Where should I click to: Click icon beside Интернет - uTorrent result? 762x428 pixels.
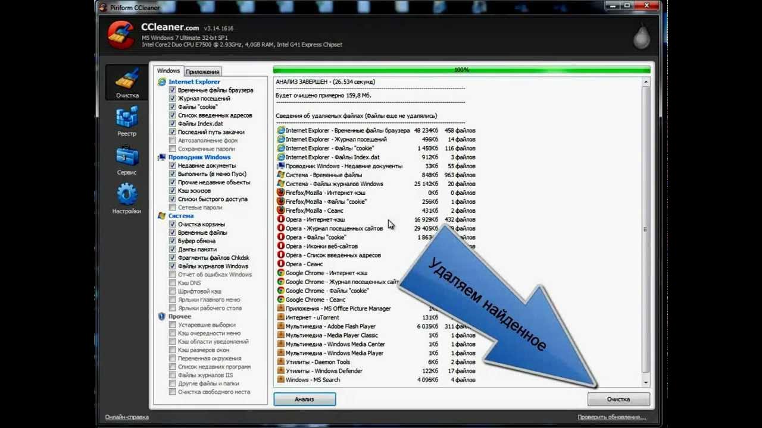tap(281, 317)
